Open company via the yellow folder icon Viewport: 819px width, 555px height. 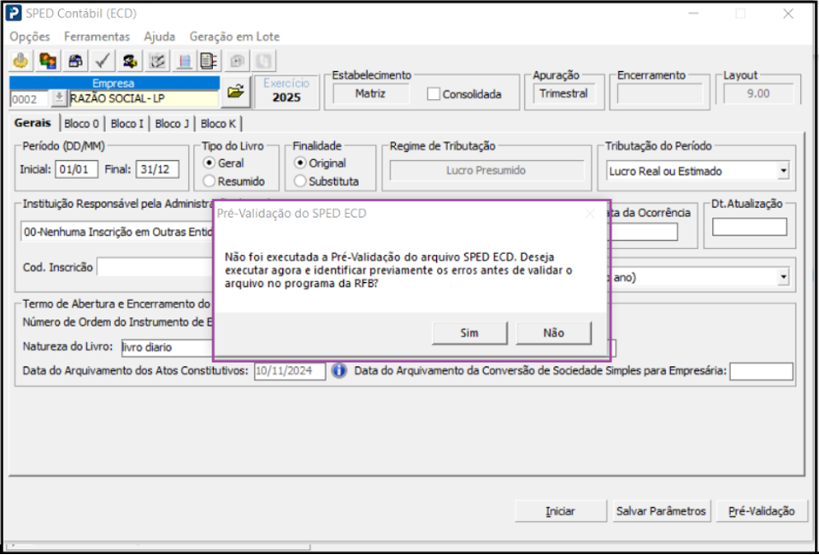[236, 92]
